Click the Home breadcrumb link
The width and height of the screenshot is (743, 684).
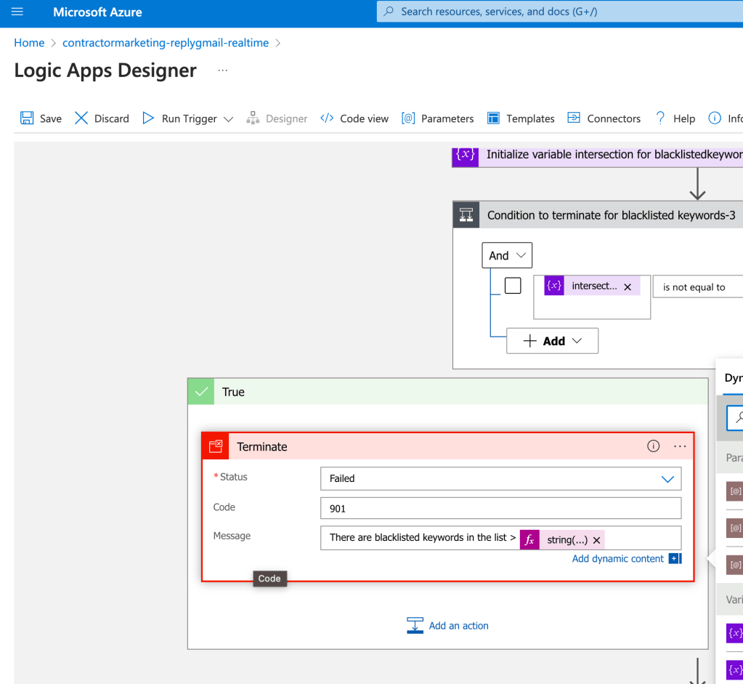(x=29, y=43)
